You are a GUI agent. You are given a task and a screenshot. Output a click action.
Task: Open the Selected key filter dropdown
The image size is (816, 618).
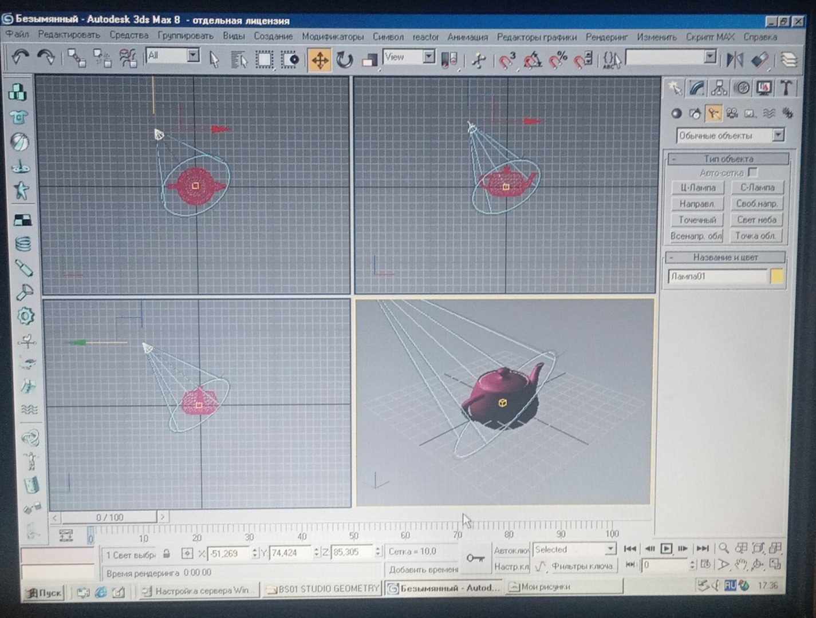(x=574, y=549)
